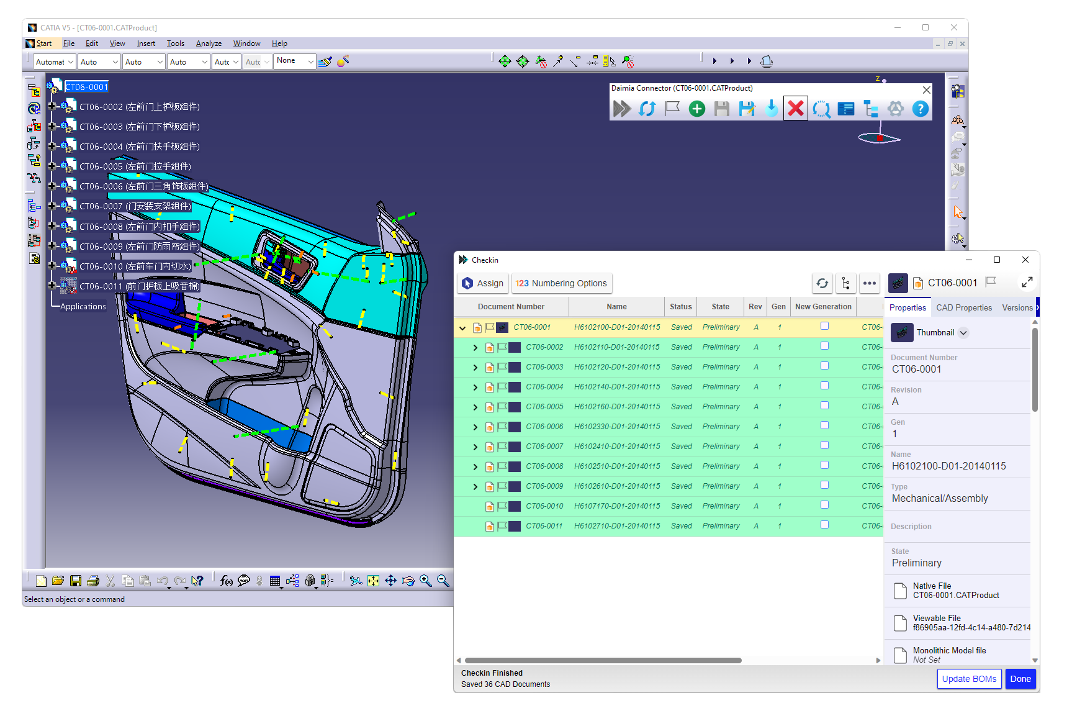Click the red X cancel icon in Daimia Connector
Image resolution: width=1072 pixels, height=726 pixels.
[x=795, y=108]
